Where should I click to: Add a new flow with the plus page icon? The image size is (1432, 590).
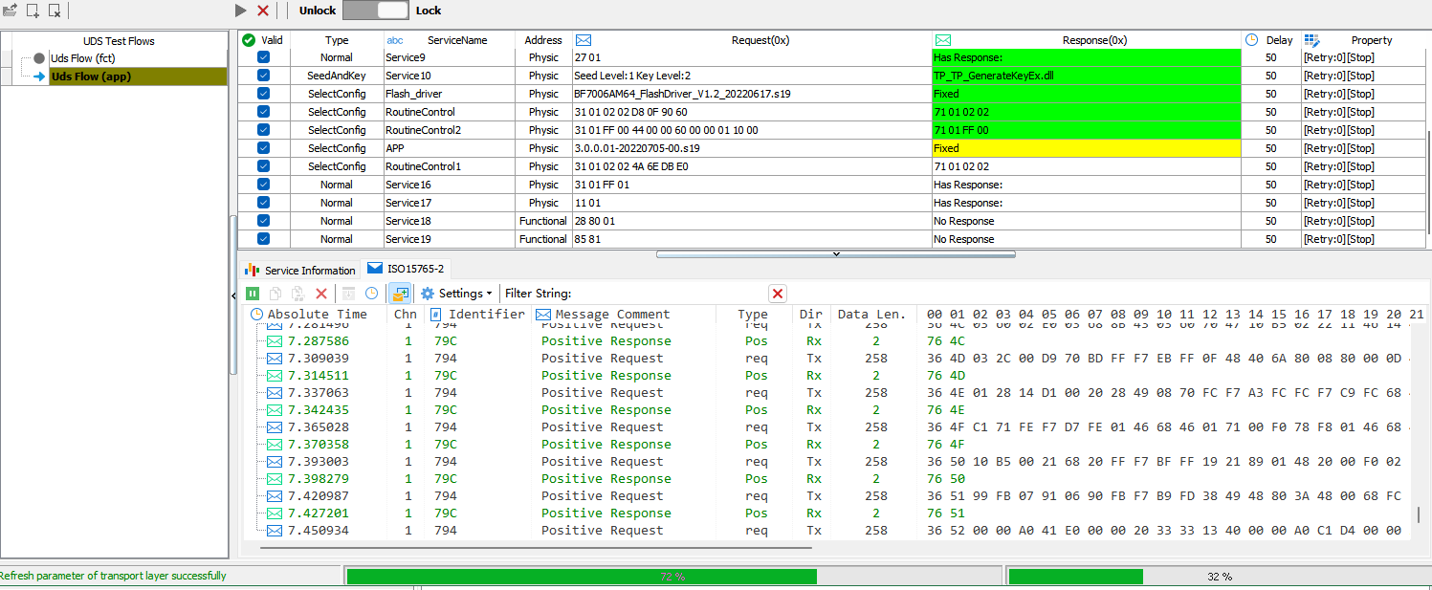33,11
